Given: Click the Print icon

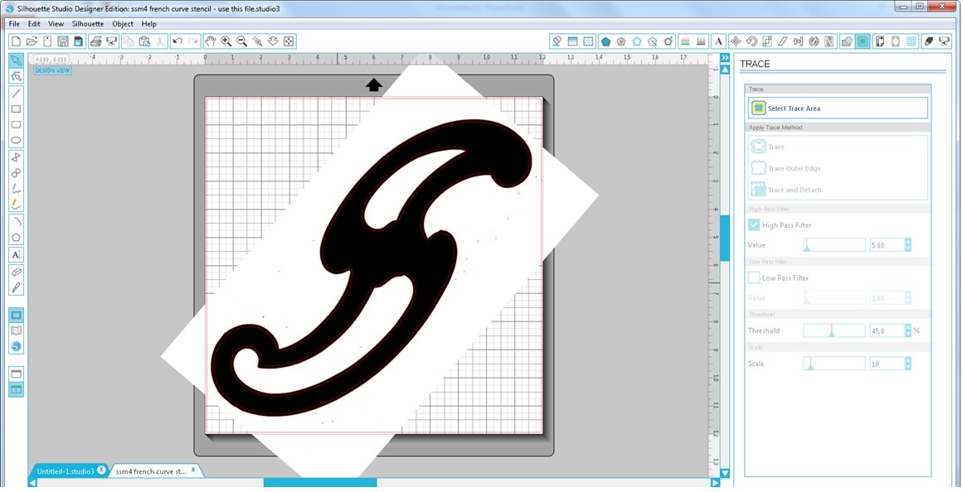Looking at the screenshot, I should click(x=96, y=41).
